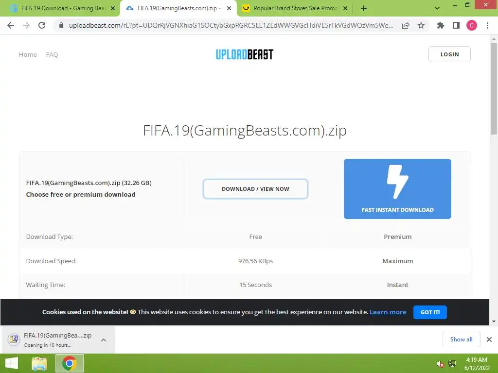This screenshot has width=498, height=373.
Task: Click the taskbar clock 4:19 AM
Action: point(477,360)
